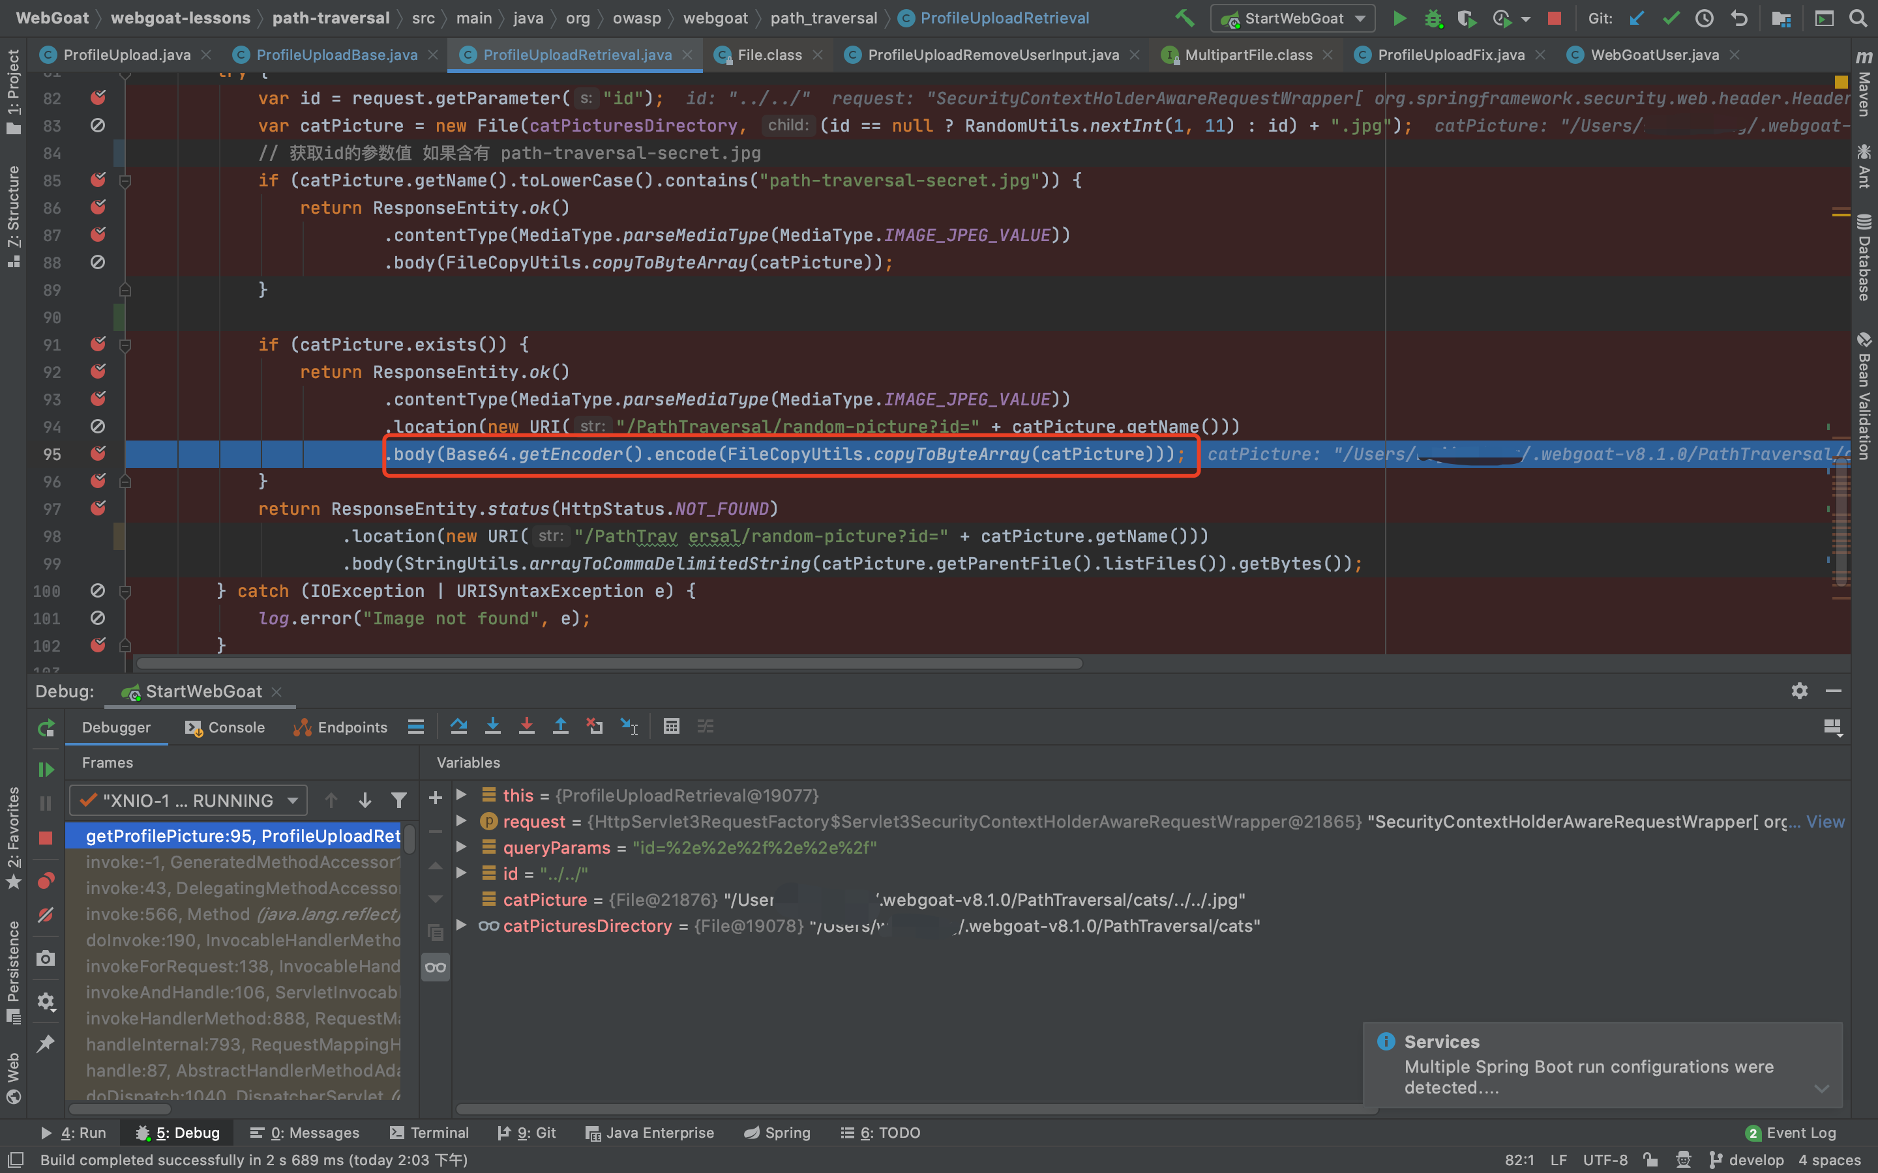This screenshot has height=1173, width=1878.
Task: Switch to the ProfileUploadFix.java tab
Action: [x=1450, y=55]
